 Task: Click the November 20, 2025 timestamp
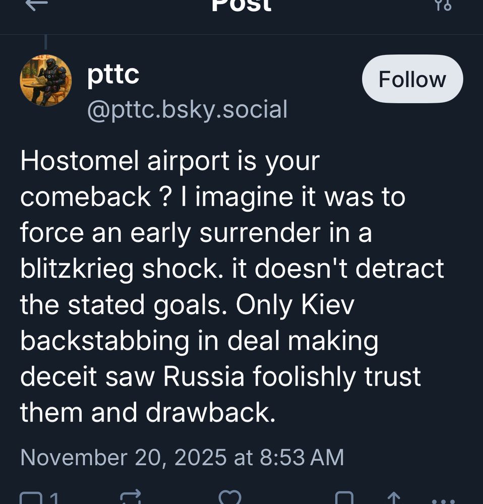click(182, 457)
